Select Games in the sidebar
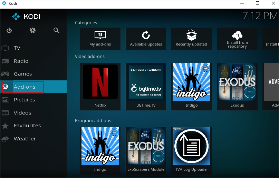This screenshot has height=178, width=279. [33, 74]
